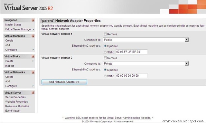
Task: Choose Add under Virtual Machines
Action: click(8, 45)
